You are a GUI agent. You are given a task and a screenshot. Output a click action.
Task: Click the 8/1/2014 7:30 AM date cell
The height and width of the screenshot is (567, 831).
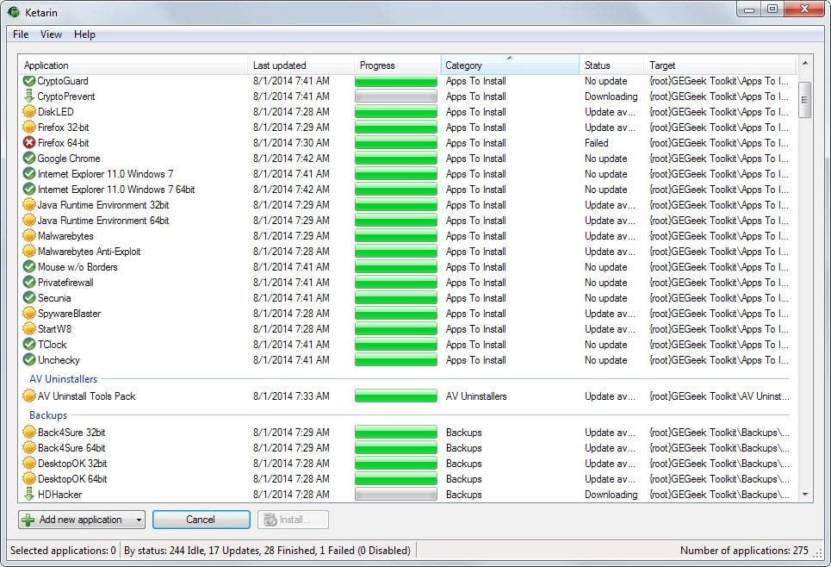point(291,143)
